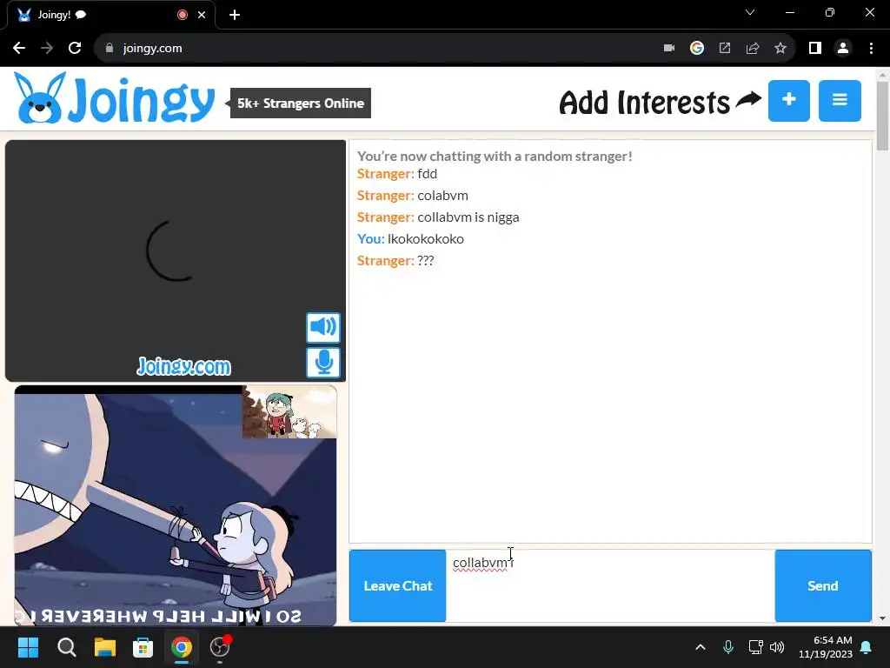The image size is (890, 668).
Task: Click the camera indicator in address bar
Action: (669, 49)
